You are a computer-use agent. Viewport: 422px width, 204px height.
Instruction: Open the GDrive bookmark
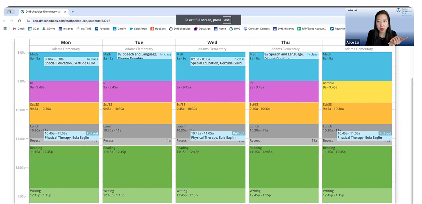tap(48, 29)
